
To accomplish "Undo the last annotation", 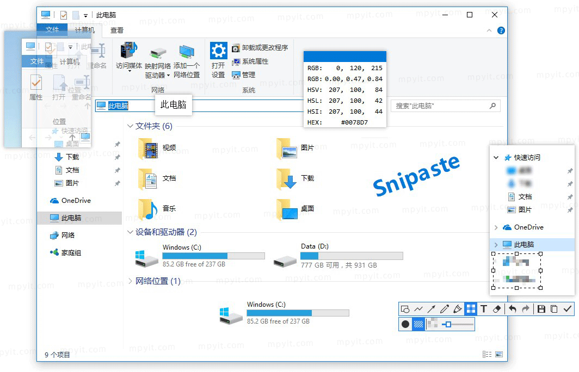I will (x=513, y=309).
